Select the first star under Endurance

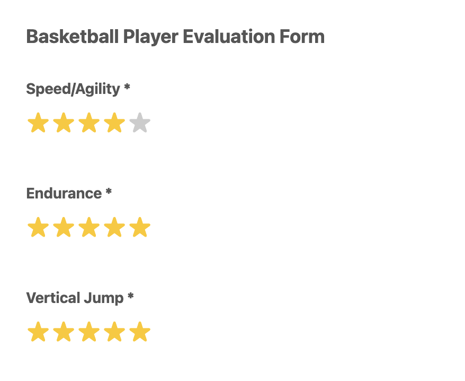point(37,227)
